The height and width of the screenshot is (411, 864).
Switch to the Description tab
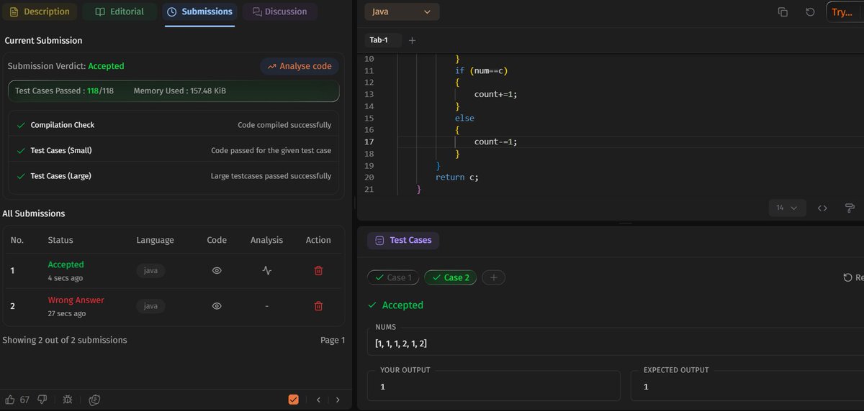[x=40, y=11]
